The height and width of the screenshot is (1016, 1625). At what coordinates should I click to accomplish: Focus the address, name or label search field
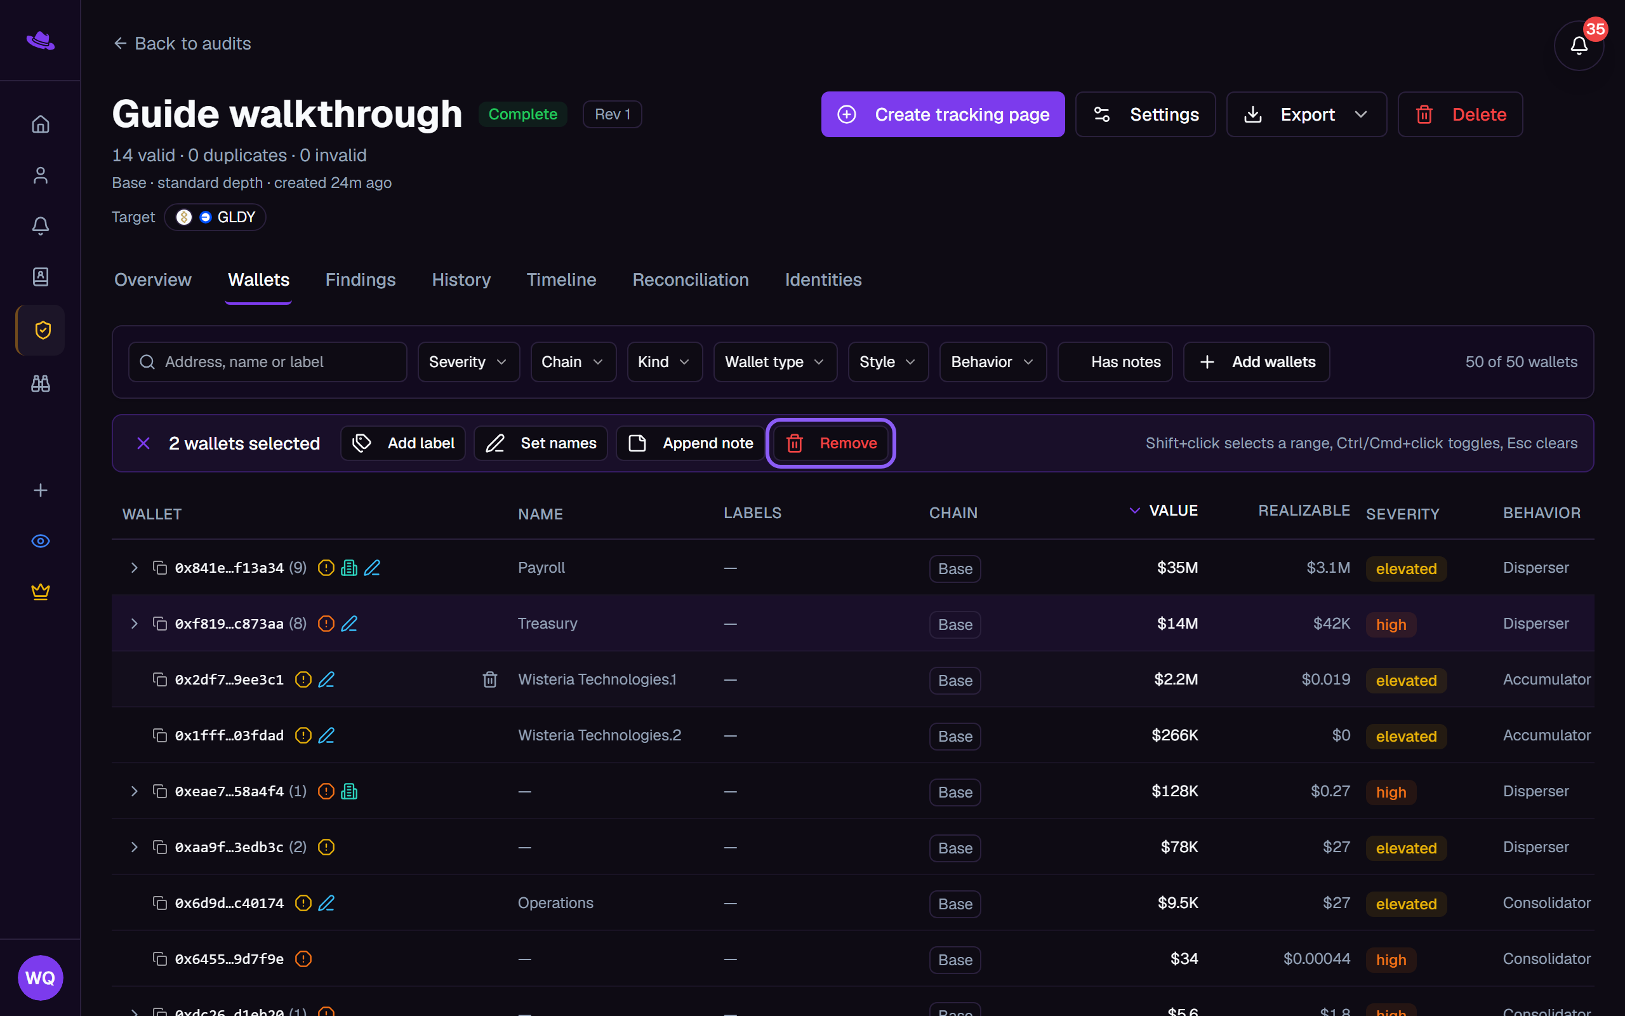267,362
